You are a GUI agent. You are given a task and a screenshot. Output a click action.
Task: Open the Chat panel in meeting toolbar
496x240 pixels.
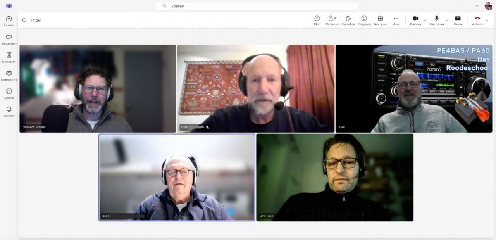click(317, 20)
